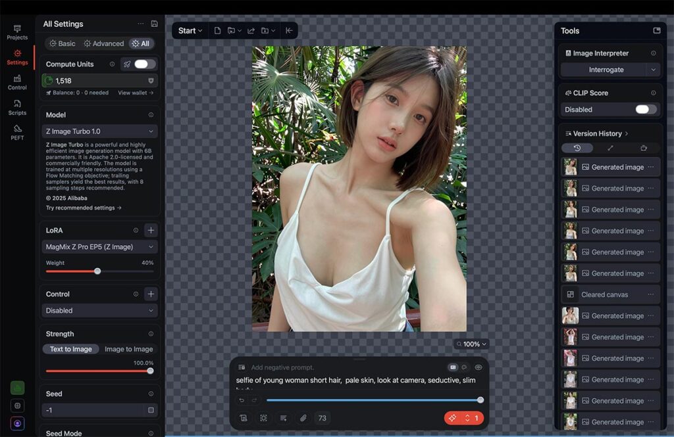
Task: Toggle the eye visibility icon in prompt box
Action: coord(479,367)
